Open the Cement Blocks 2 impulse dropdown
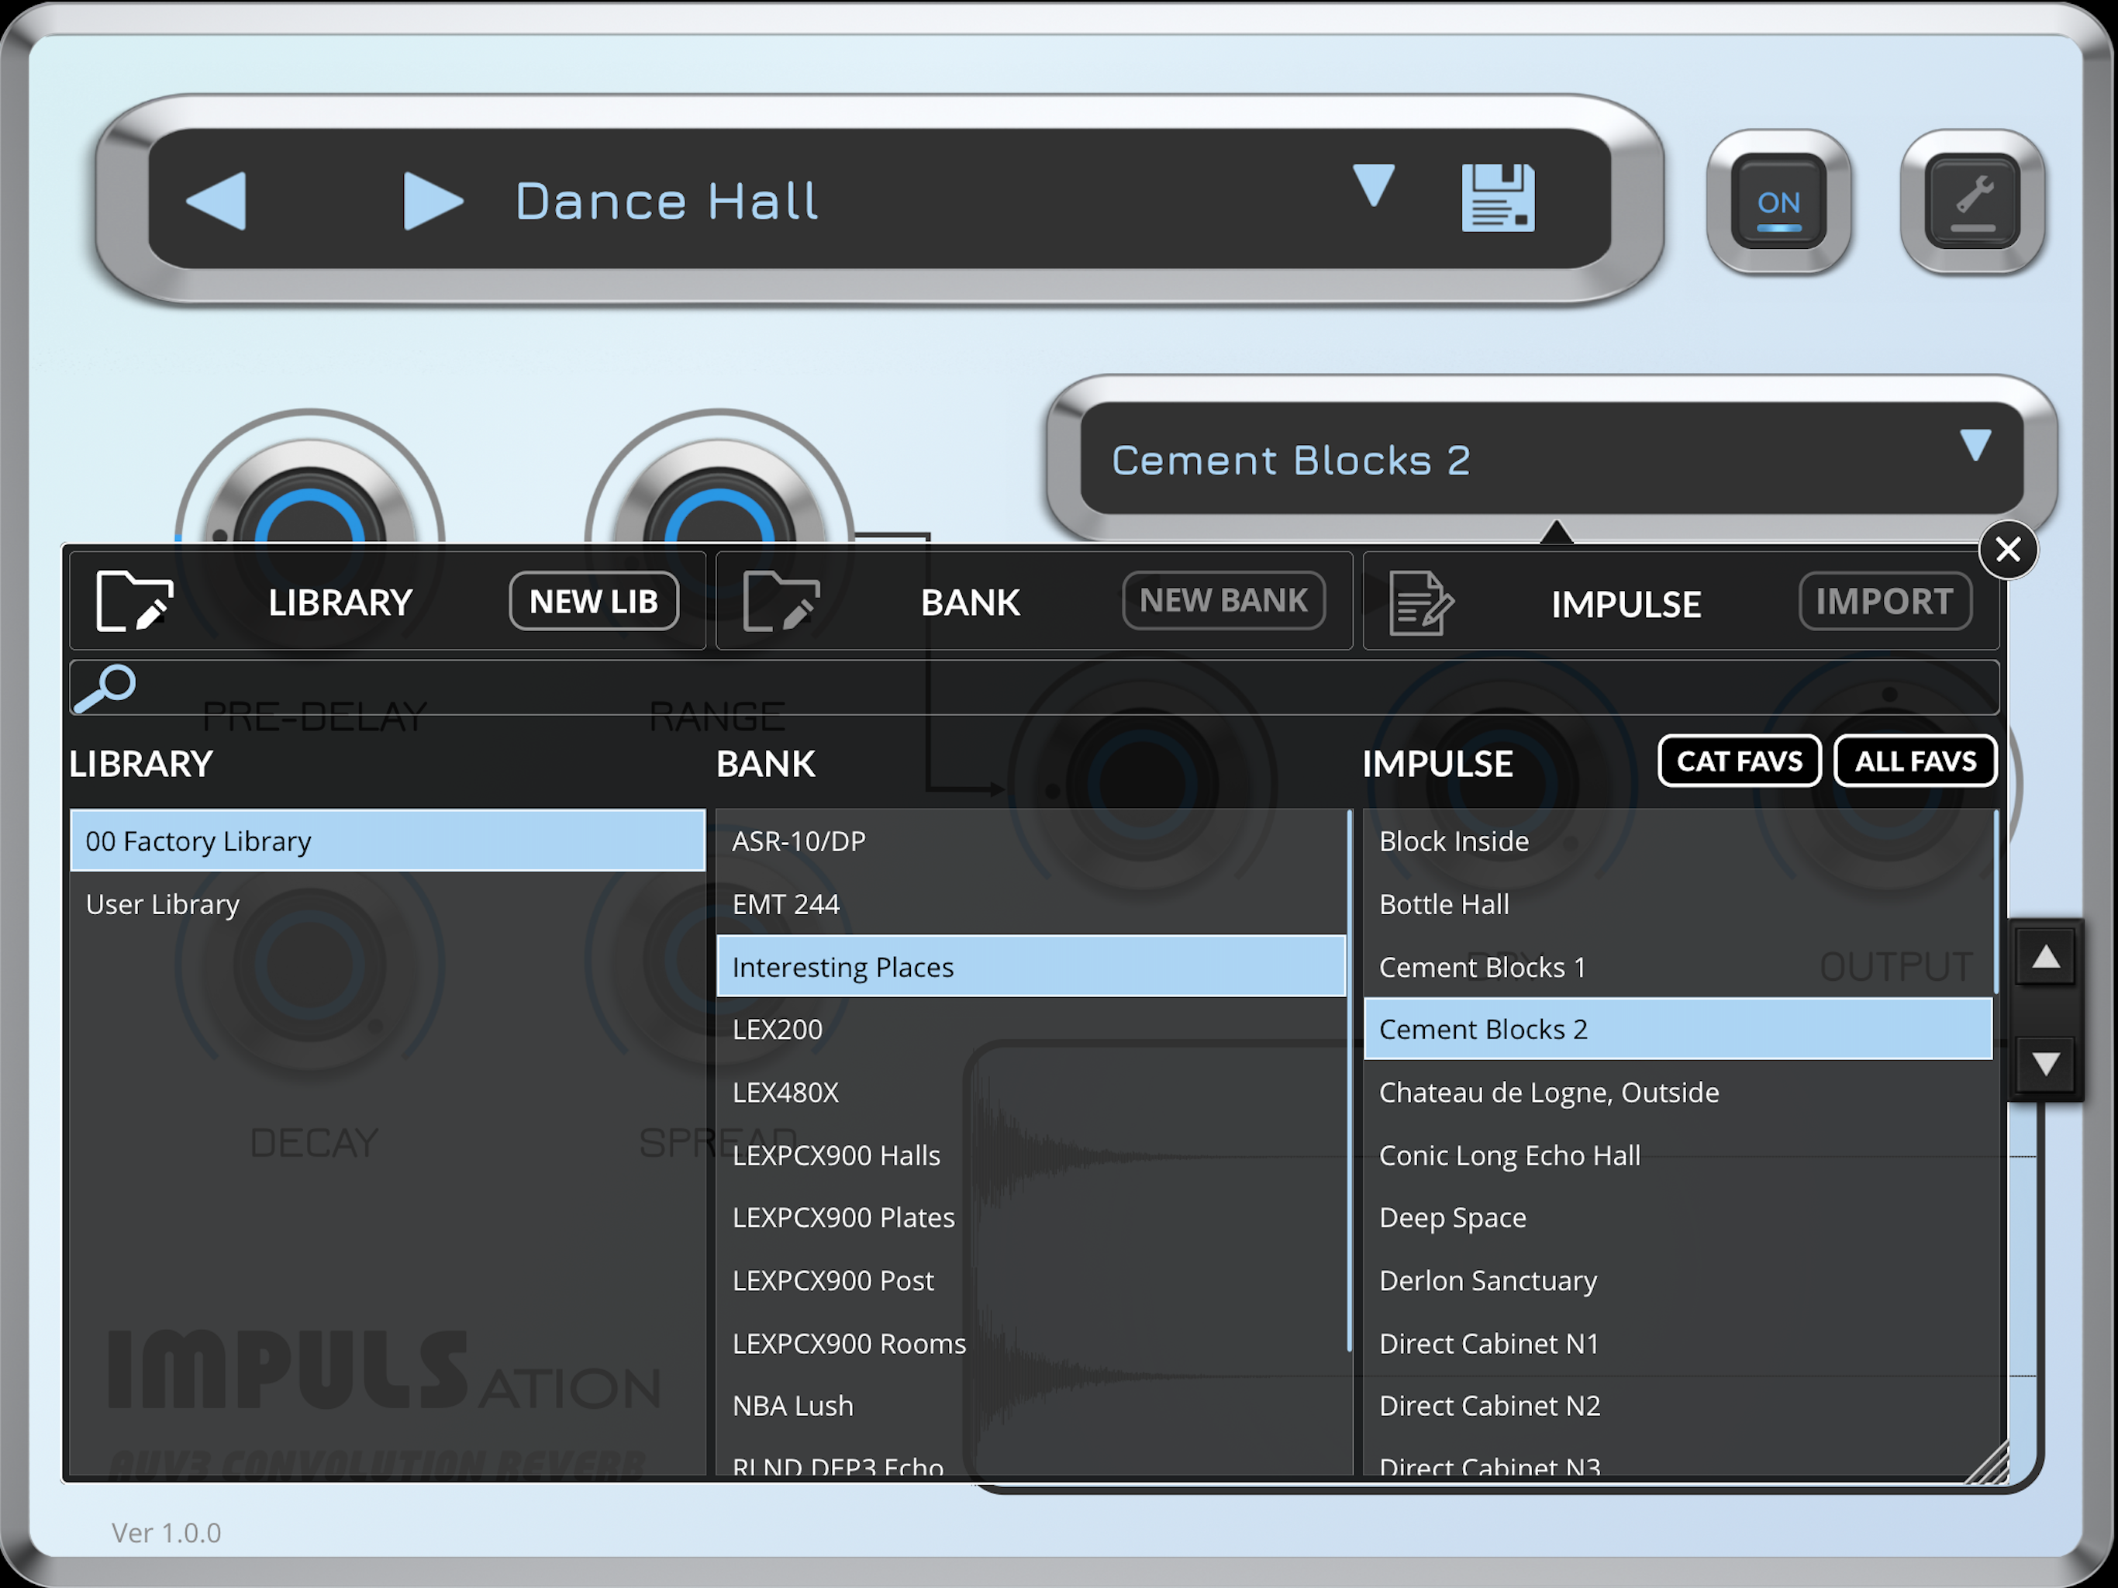This screenshot has width=2118, height=1588. tap(1975, 445)
